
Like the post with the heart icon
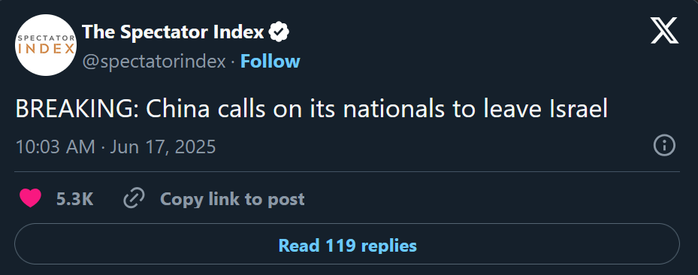coord(30,198)
